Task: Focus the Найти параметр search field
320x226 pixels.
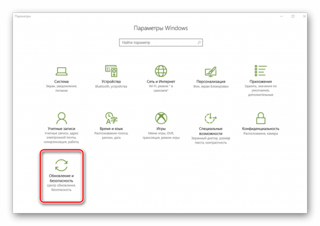Action: (x=161, y=42)
